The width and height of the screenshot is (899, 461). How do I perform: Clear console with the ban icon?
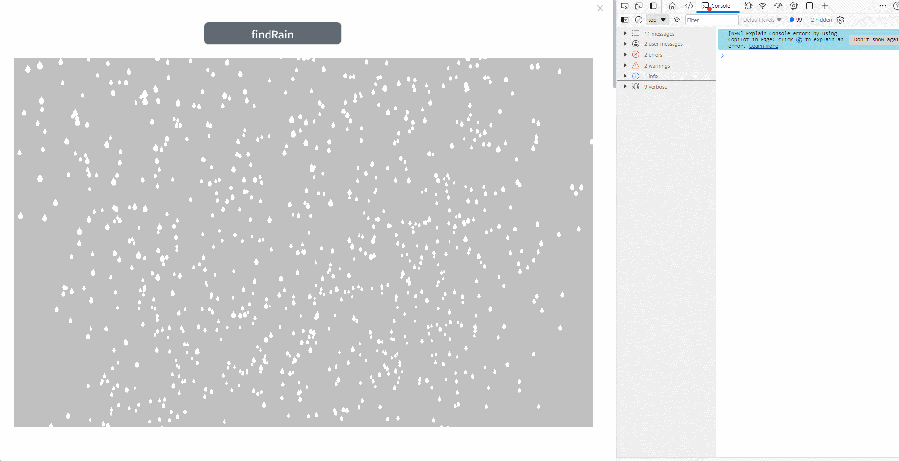[x=639, y=20]
